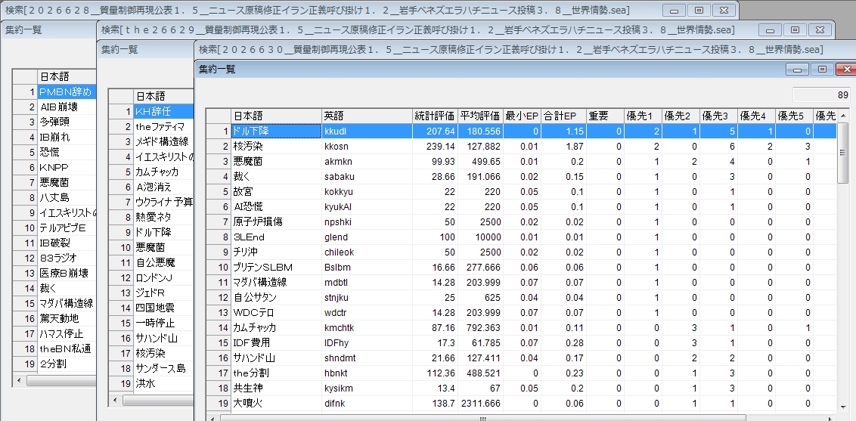856x421 pixels.
Task: Select the ブリテンSLBM row
Action: point(521,268)
